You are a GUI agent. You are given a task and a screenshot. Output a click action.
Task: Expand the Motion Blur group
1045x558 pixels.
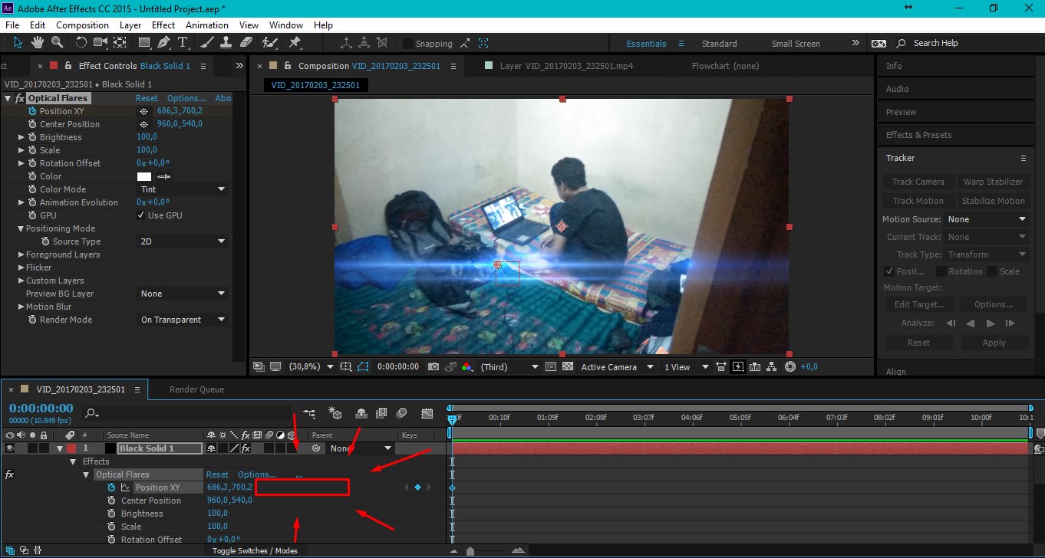pyautogui.click(x=21, y=307)
